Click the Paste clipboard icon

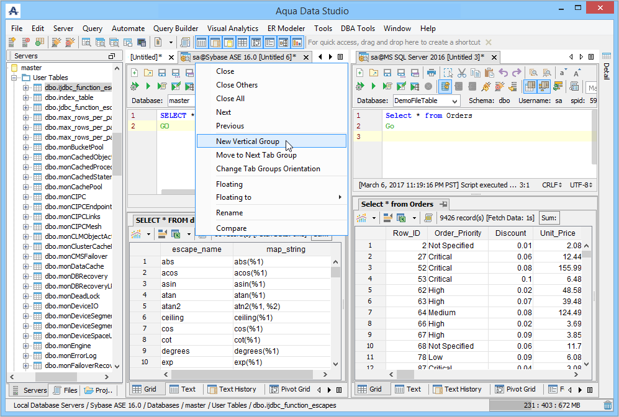(x=489, y=73)
